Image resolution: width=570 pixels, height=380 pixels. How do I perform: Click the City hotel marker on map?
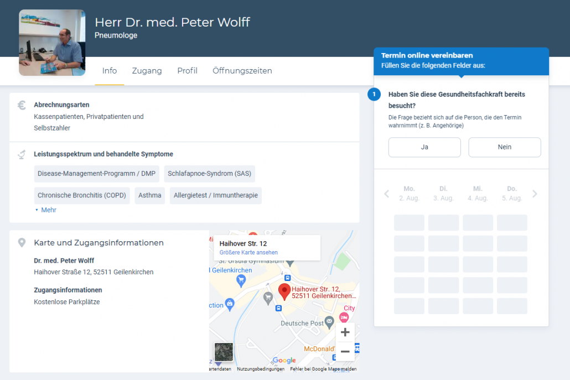(344, 317)
